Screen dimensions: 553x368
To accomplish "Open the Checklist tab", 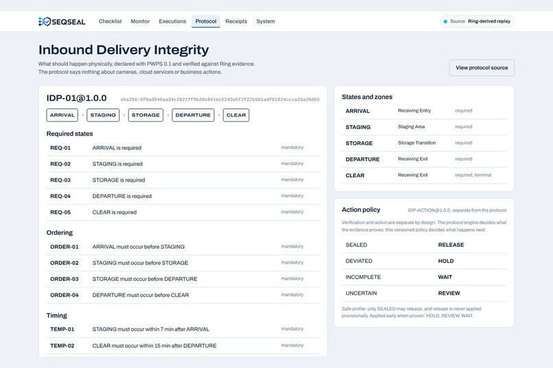I will (110, 21).
